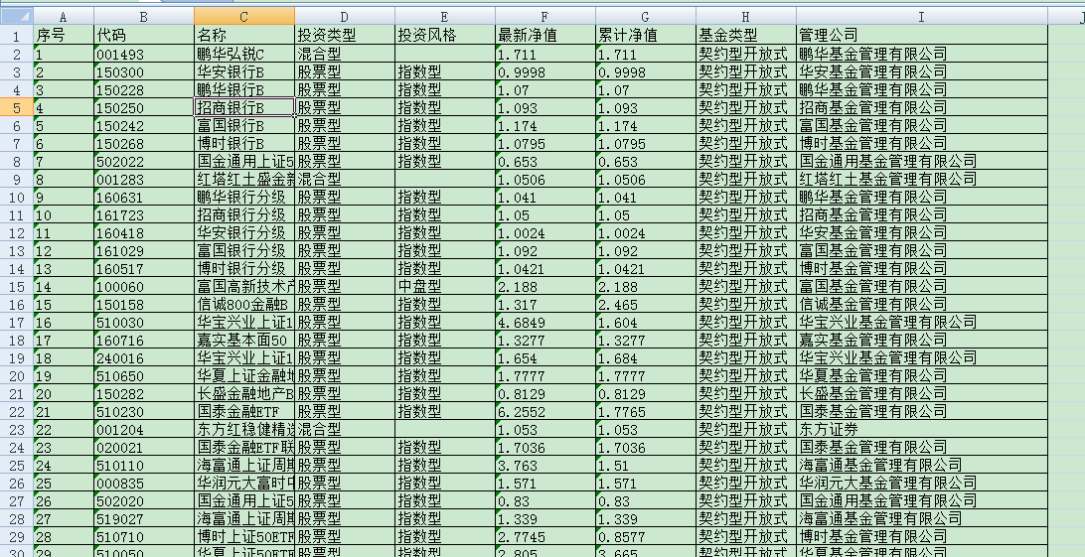Select cumulative net value 2.465 cell

pyautogui.click(x=646, y=304)
